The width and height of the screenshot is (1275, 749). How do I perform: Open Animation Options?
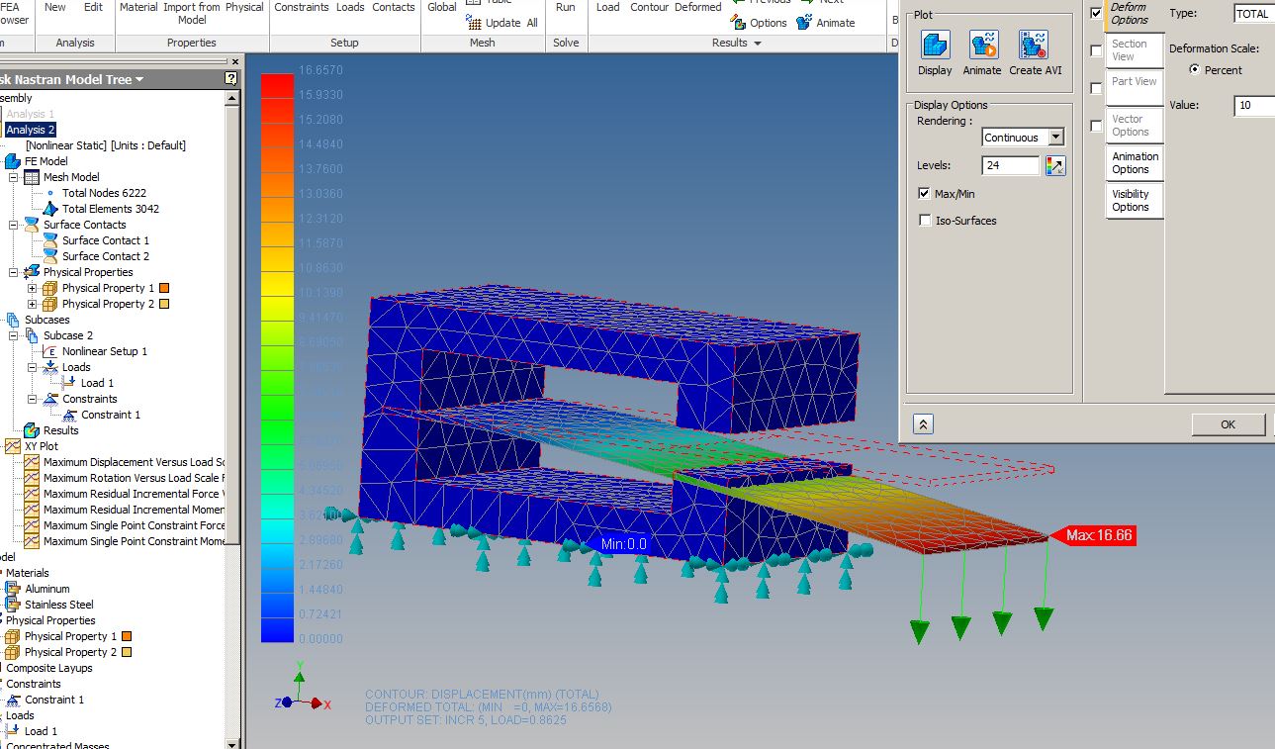click(x=1134, y=161)
